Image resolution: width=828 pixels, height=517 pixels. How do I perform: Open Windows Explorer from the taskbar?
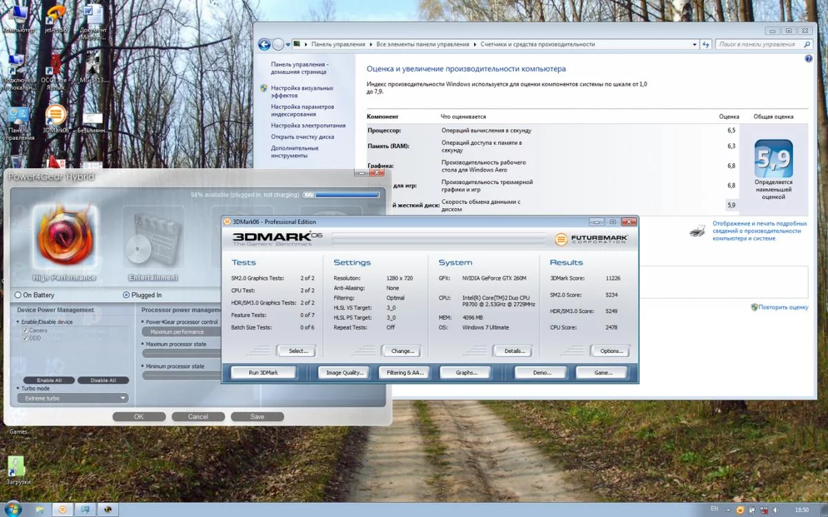[40, 509]
